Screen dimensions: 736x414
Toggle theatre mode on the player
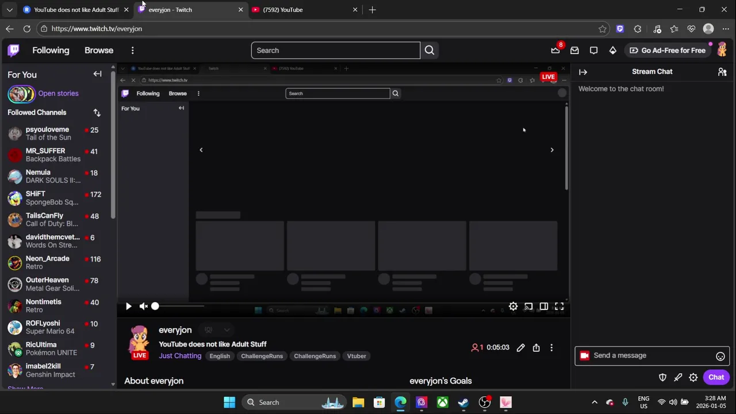tap(543, 306)
